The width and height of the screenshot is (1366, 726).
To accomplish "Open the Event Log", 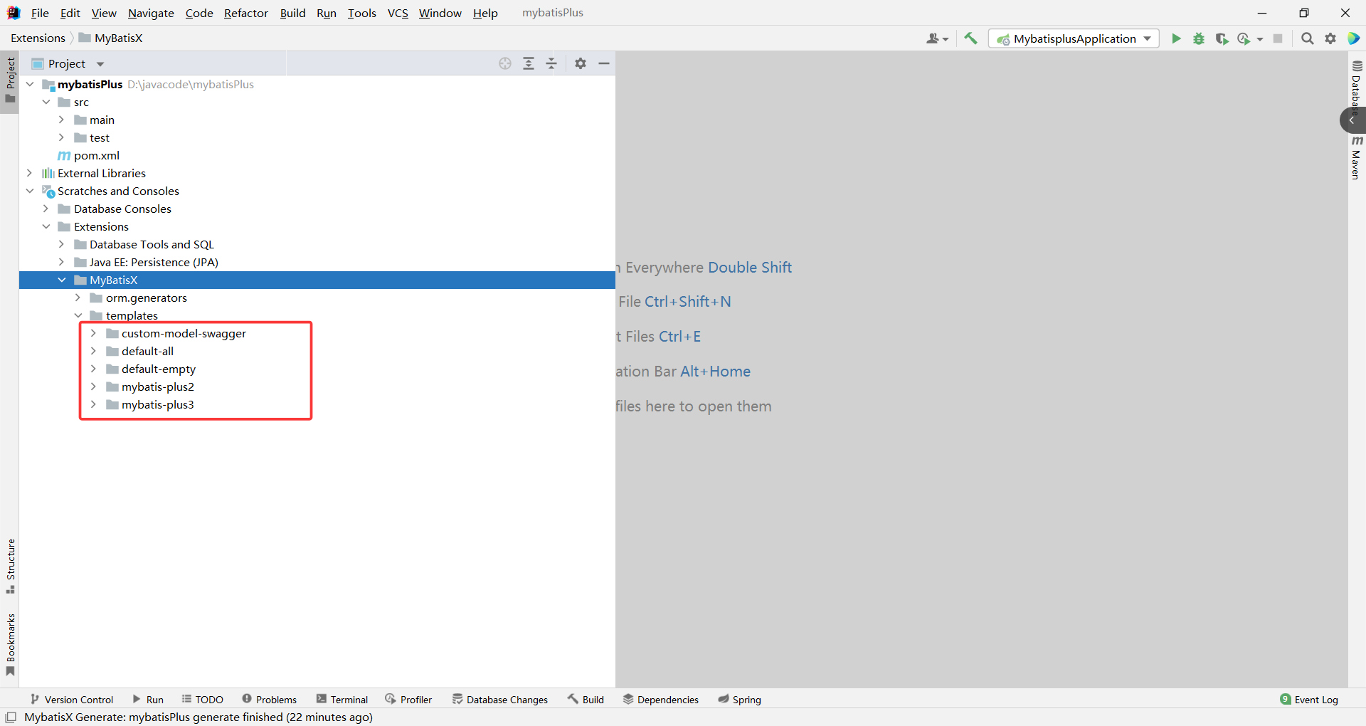I will point(1309,700).
